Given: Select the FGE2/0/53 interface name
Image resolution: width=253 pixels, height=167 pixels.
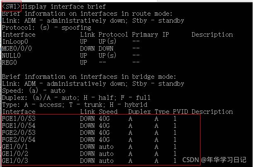Looking at the screenshot, I should [x=18, y=133].
